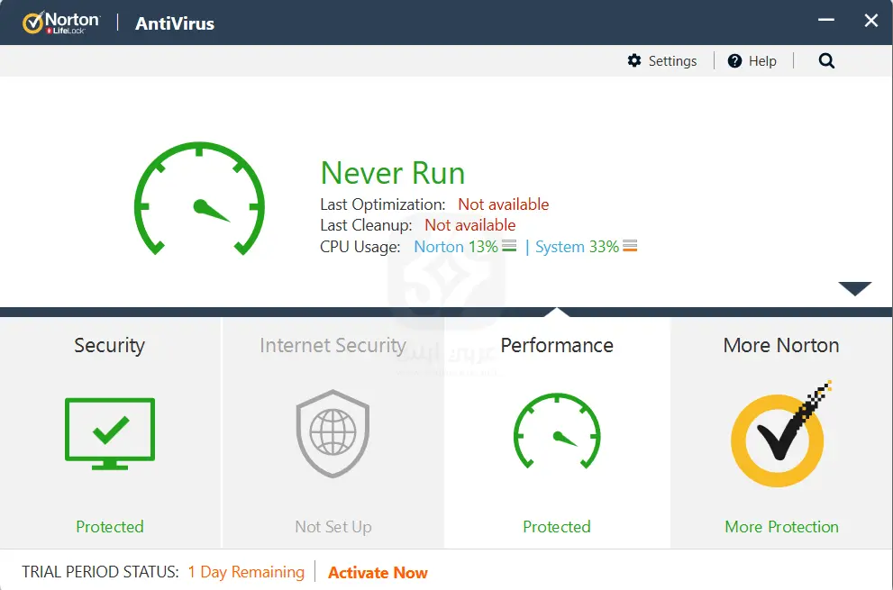This screenshot has width=893, height=590.
Task: Click the Not Set Up status text
Action: tap(333, 527)
